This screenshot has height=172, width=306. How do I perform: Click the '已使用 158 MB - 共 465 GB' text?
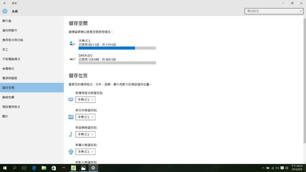pyautogui.click(x=97, y=59)
